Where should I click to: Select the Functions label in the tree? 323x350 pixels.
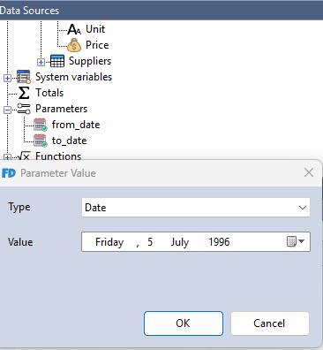[x=58, y=156]
